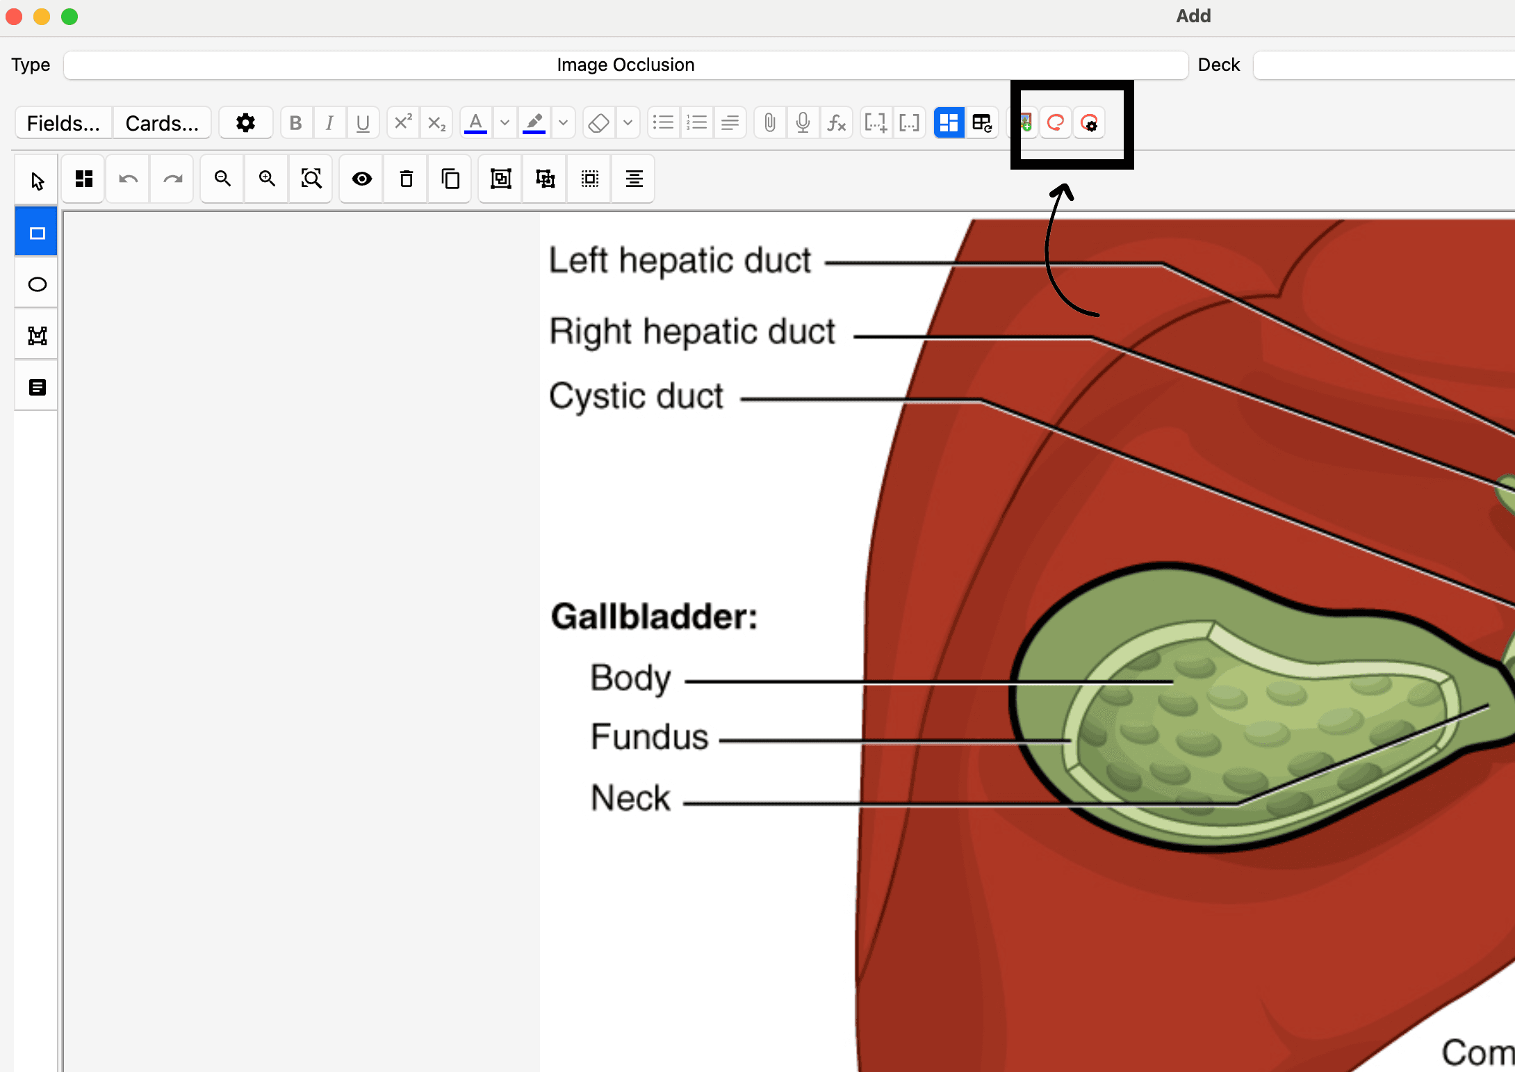
Task: Toggle mask visibility with the eye icon
Action: (361, 179)
